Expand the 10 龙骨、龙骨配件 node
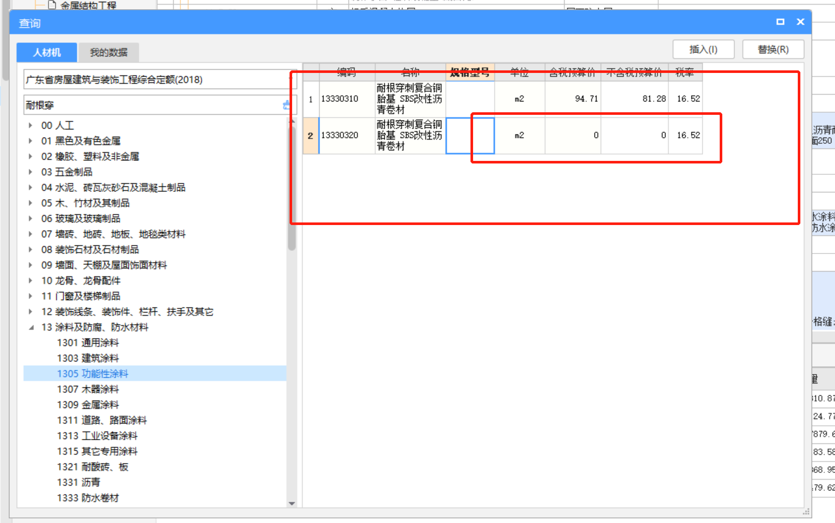Viewport: 835px width, 523px height. click(x=31, y=280)
